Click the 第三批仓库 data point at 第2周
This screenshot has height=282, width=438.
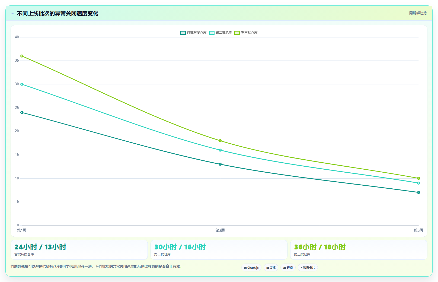click(x=220, y=141)
